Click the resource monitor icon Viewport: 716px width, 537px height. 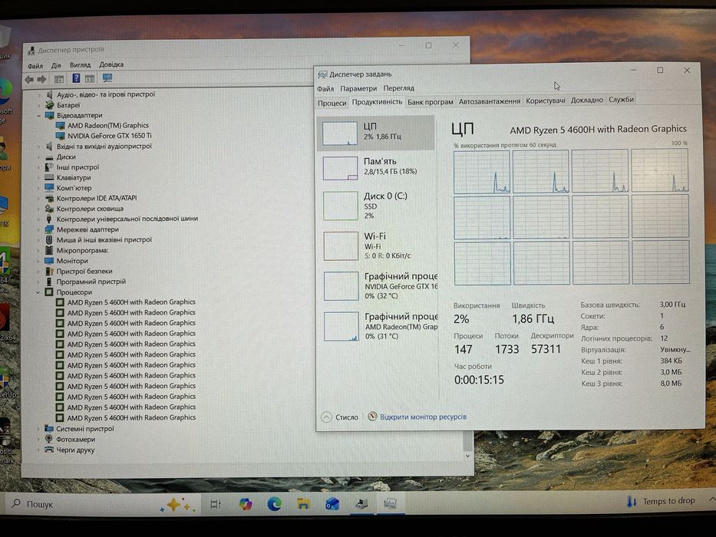372,417
